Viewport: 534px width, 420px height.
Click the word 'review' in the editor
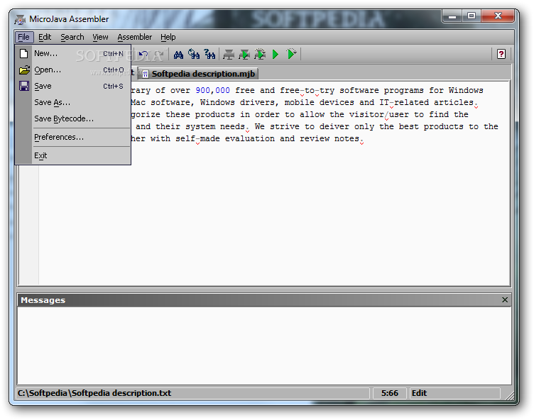point(315,139)
